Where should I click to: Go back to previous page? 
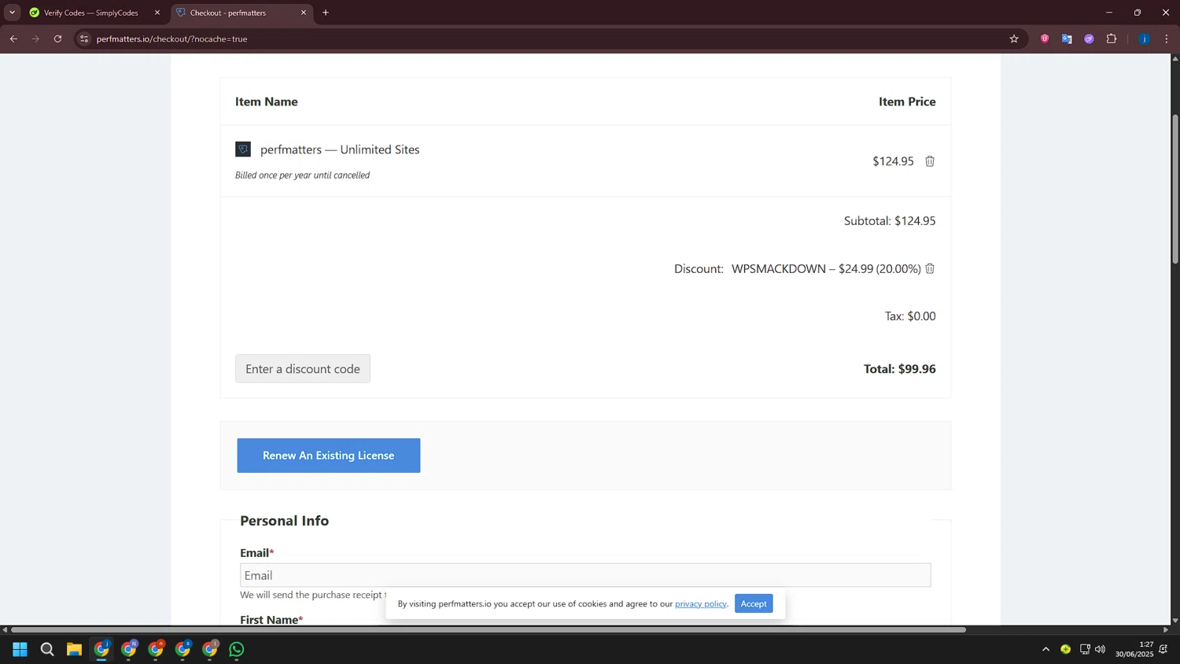click(x=13, y=39)
